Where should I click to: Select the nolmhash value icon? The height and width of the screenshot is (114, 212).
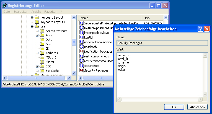pyautogui.click(x=82, y=47)
